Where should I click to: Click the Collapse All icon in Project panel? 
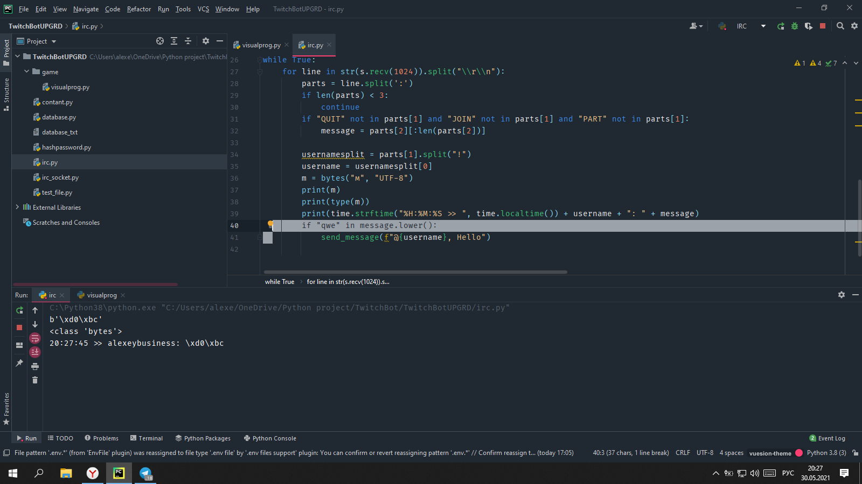(188, 41)
